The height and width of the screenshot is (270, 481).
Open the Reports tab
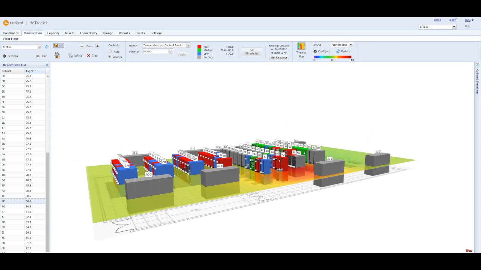pyautogui.click(x=124, y=33)
